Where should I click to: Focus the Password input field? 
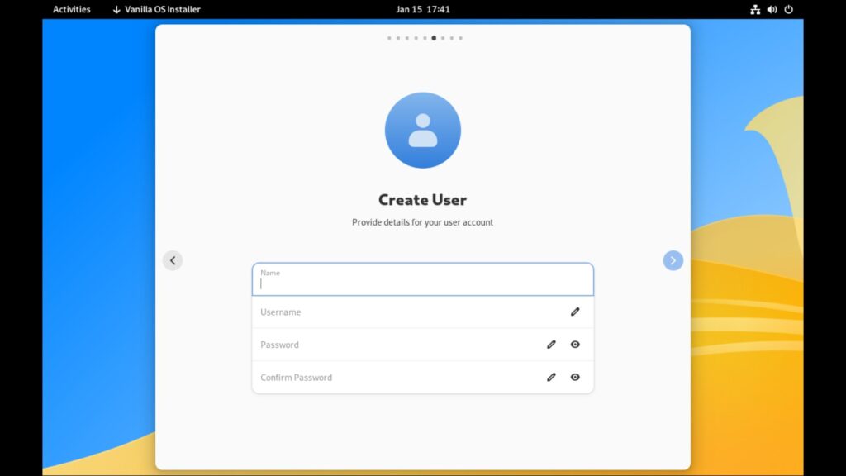pyautogui.click(x=422, y=345)
